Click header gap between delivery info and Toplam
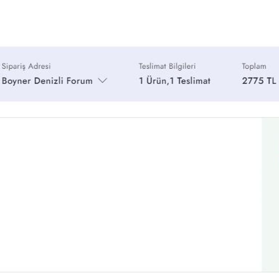Viewport: 279px width, 279px height. (226, 74)
